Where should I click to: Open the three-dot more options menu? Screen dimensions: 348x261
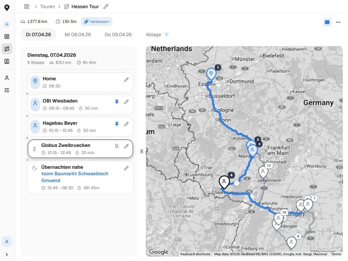click(x=338, y=22)
